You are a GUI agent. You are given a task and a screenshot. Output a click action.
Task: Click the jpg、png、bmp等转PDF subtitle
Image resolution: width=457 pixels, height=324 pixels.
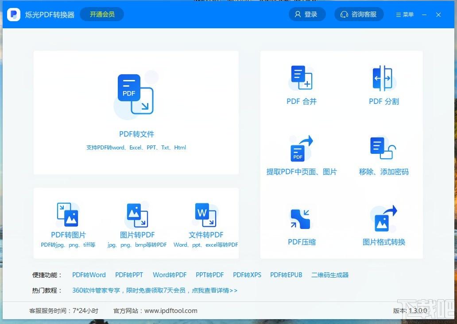coord(137,244)
